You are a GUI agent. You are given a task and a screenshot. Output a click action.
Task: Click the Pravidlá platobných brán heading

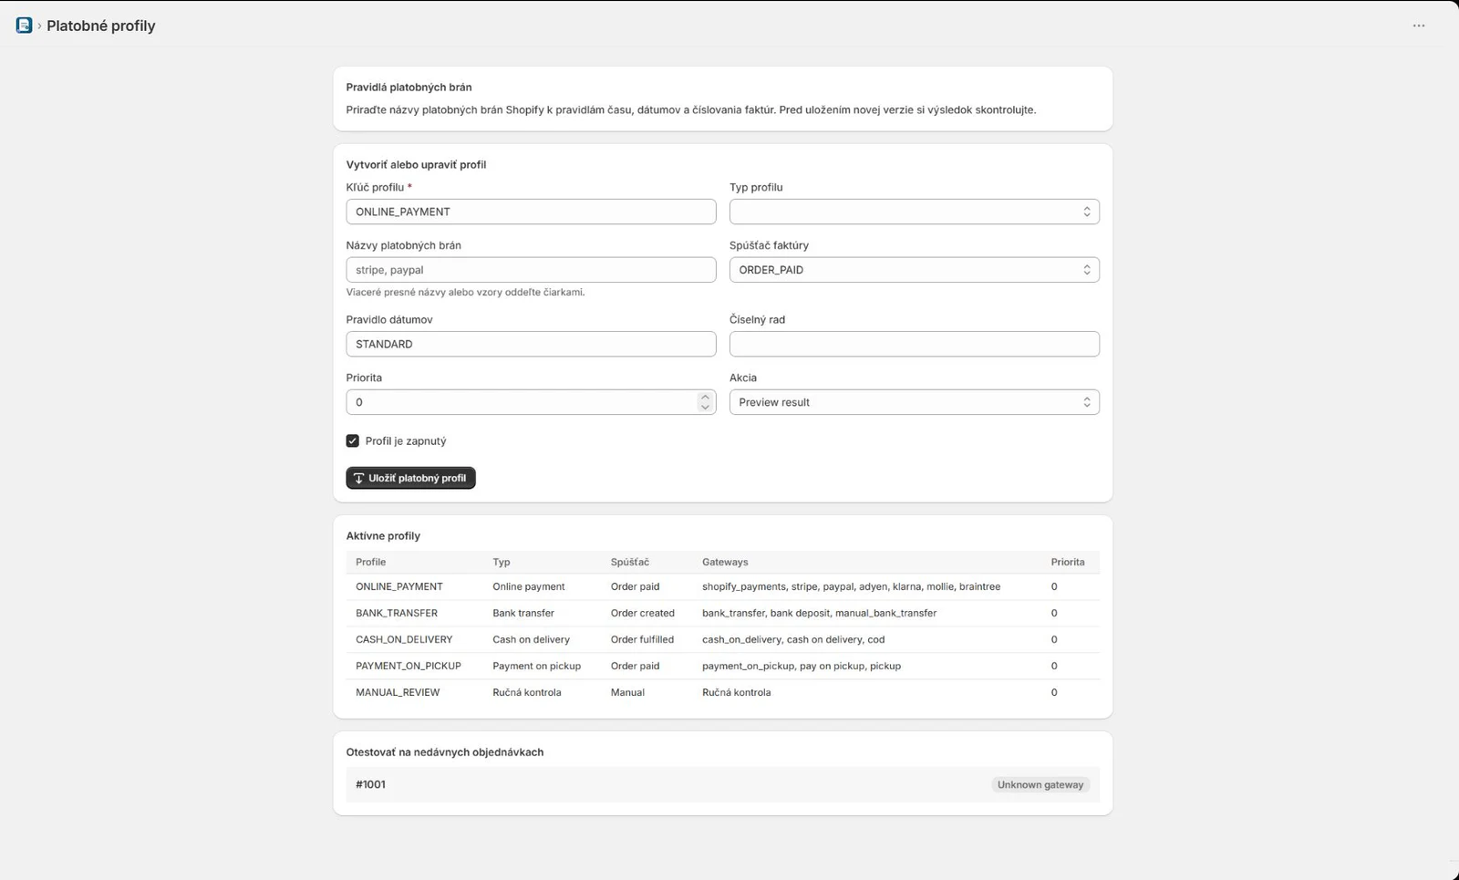[409, 88]
